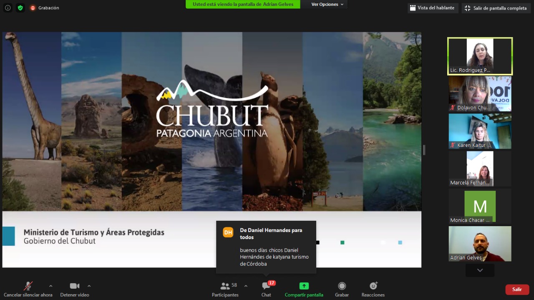Toggle camera off with Detener video
This screenshot has width=534, height=300.
[x=75, y=289]
